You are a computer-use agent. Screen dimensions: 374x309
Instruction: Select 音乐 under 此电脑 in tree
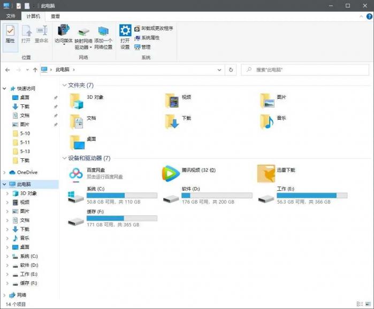pyautogui.click(x=21, y=238)
